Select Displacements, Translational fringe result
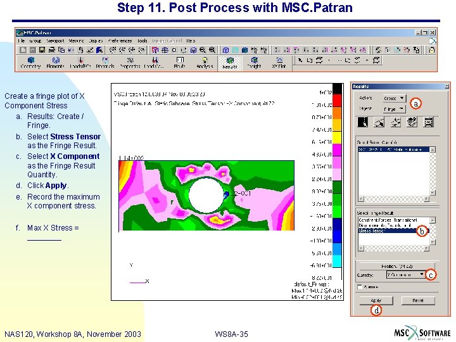The height and width of the screenshot is (342, 456). tap(393, 225)
